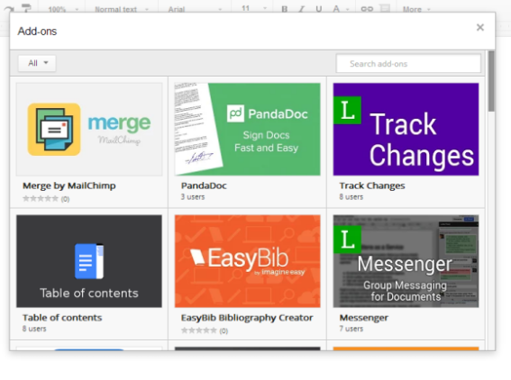Click Table of contents "8 users" text
Image resolution: width=511 pixels, height=380 pixels.
34,329
